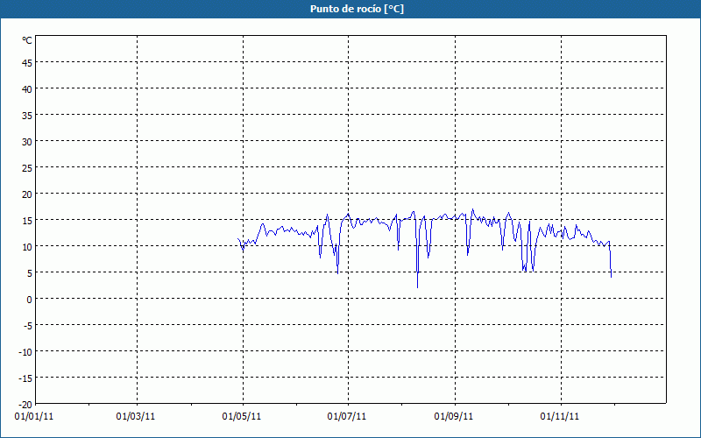Screen dimensions: 701x438
Task: Click the 40 y-axis label
Action: coord(27,89)
